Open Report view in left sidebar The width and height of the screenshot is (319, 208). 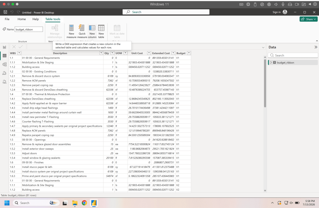pyautogui.click(x=4, y=47)
